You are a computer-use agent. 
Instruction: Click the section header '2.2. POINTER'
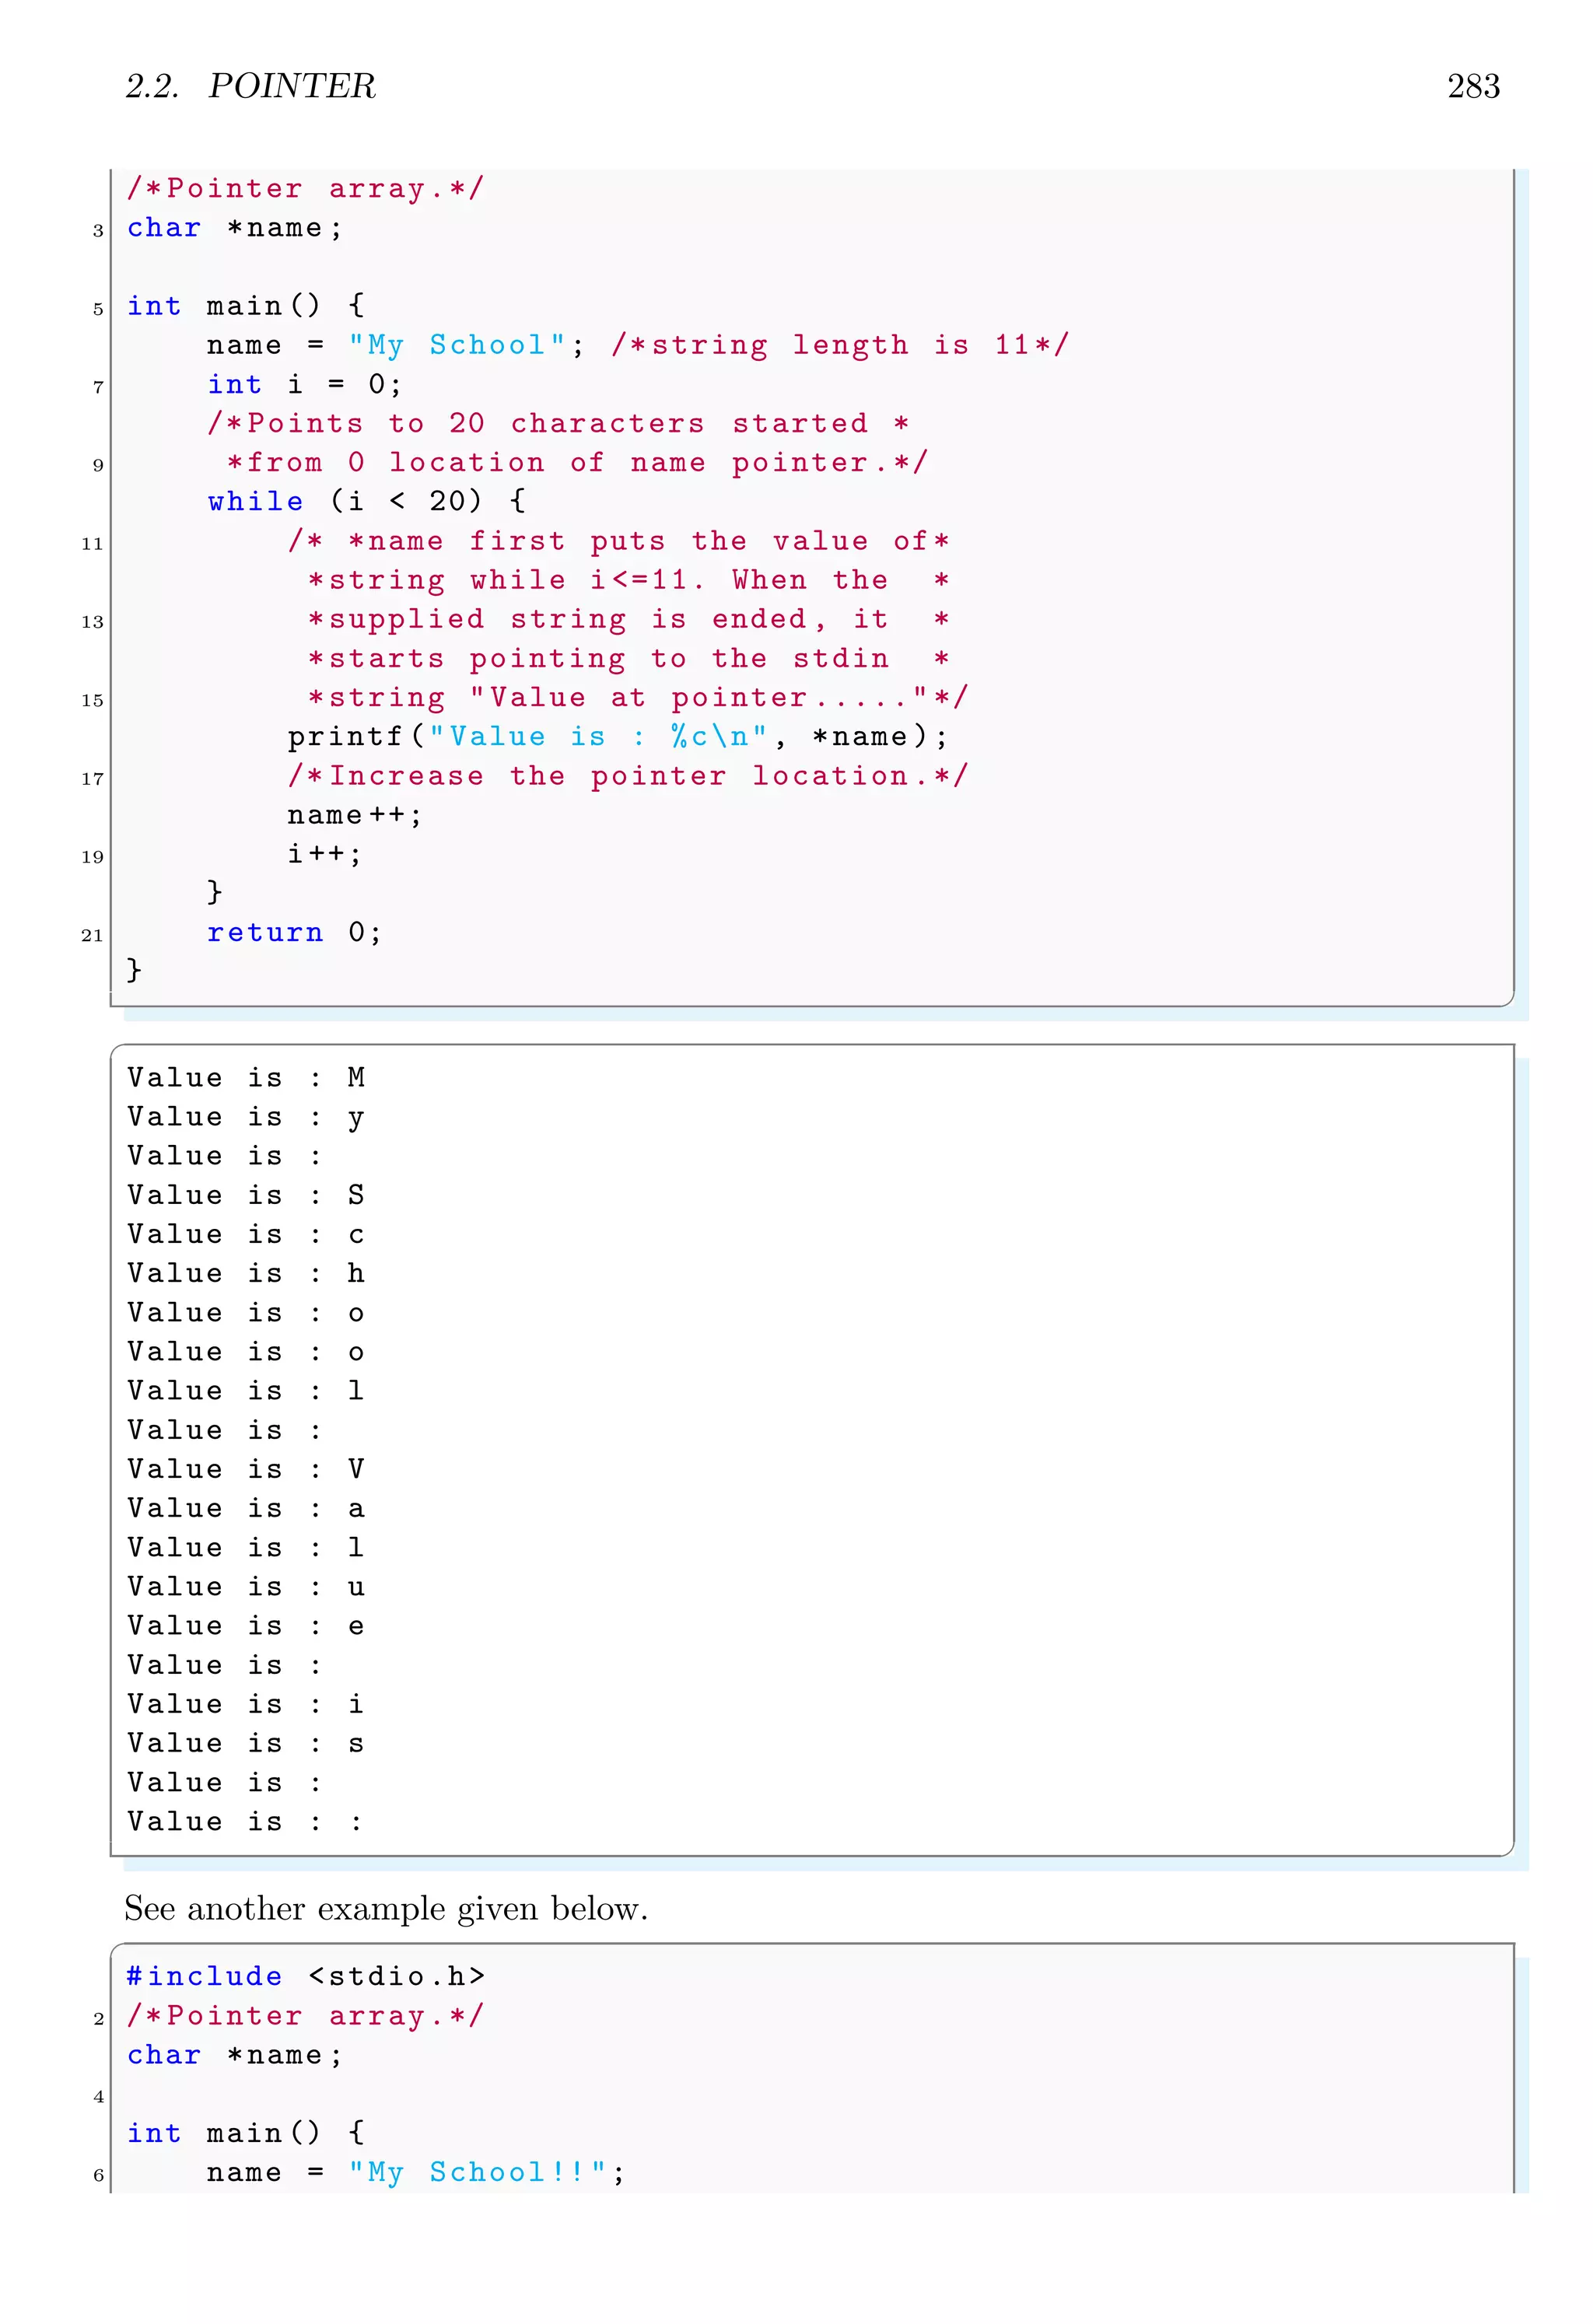(250, 87)
